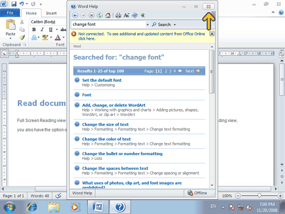This screenshot has width=285, height=214.
Task: Open the Underline style dropdown arrow
Action: pyautogui.click(x=57, y=29)
